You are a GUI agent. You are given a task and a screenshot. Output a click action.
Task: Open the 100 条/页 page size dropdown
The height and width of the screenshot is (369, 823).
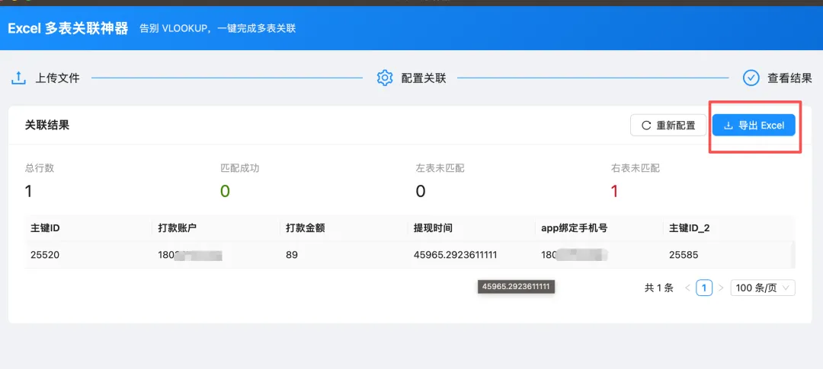click(763, 288)
